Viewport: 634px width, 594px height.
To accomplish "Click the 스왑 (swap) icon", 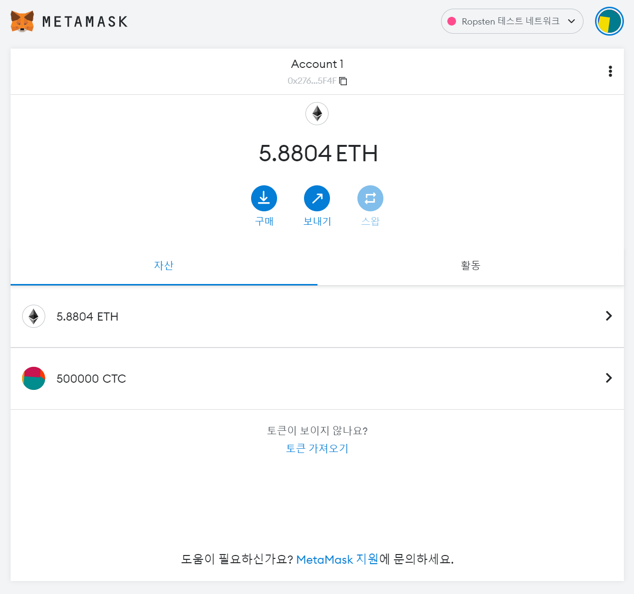I will 370,198.
